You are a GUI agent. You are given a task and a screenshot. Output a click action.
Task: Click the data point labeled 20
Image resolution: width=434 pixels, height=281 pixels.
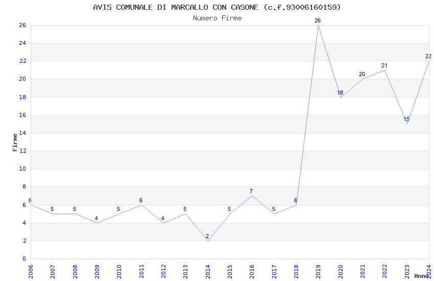coord(363,79)
